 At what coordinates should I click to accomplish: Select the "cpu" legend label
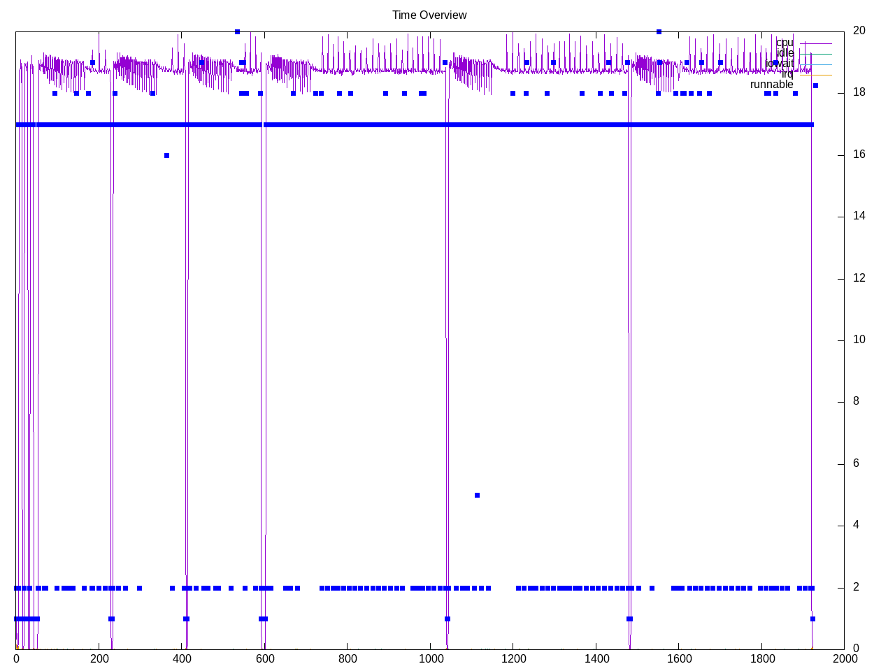785,43
